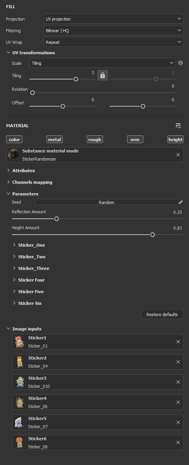189x465 pixels.
Task: Click the Sticker6 pumpkin thumbnail
Action: point(20,443)
